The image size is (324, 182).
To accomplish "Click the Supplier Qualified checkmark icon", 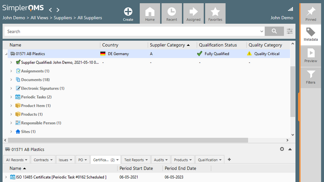I will point(18,62).
